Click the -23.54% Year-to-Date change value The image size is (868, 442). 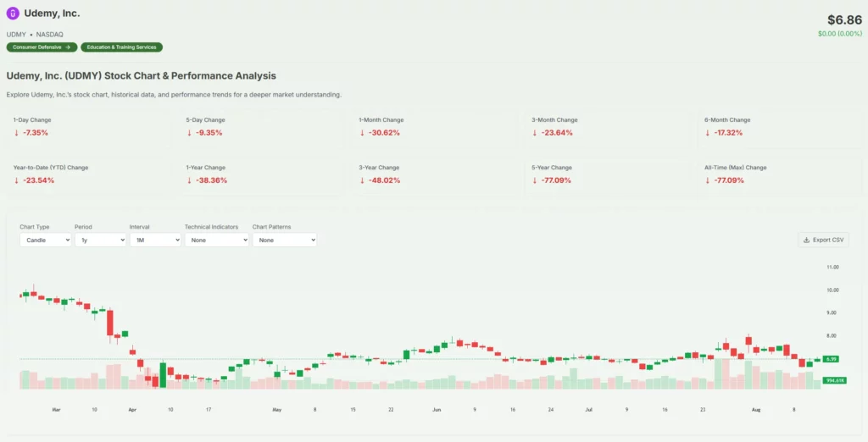click(38, 180)
